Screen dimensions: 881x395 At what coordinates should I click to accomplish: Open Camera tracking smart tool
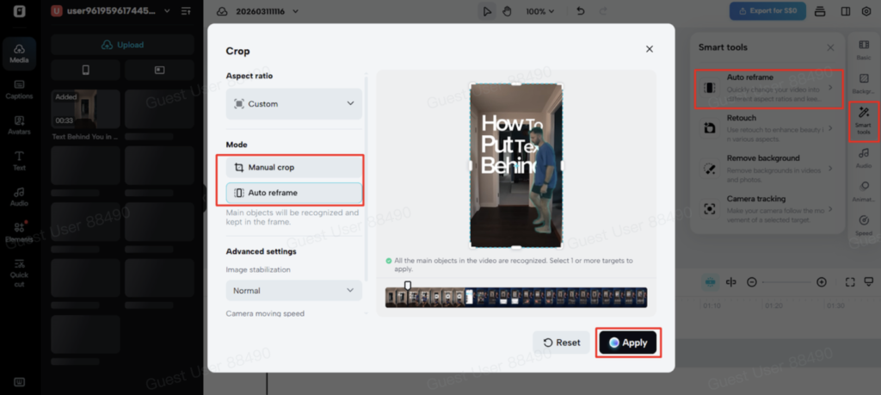768,209
